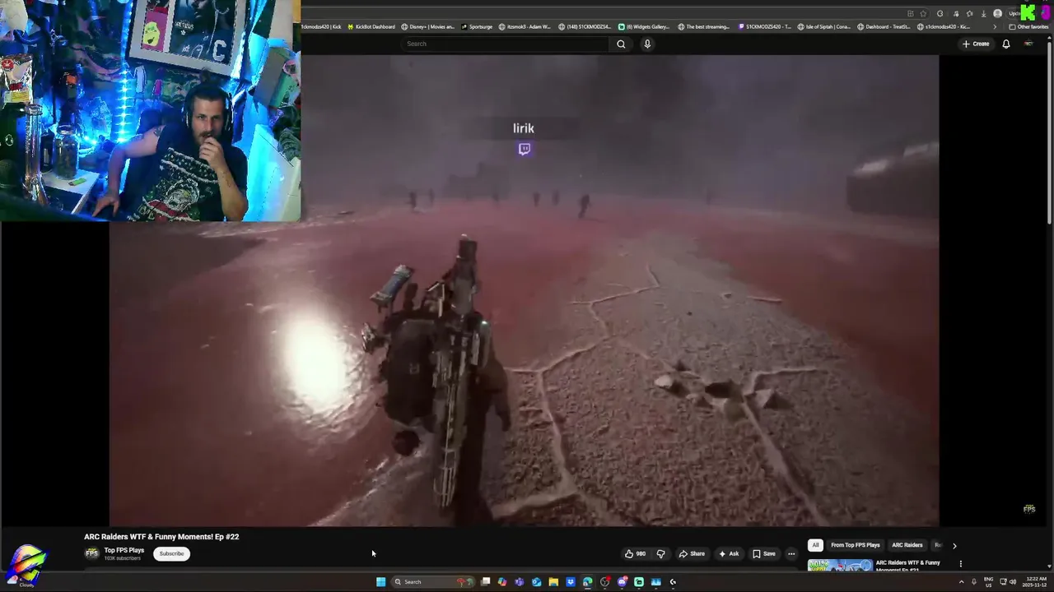This screenshot has height=592, width=1054.
Task: Open the Create menu on YouTube
Action: [x=976, y=44]
